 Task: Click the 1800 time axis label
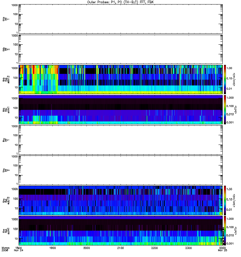19,248
